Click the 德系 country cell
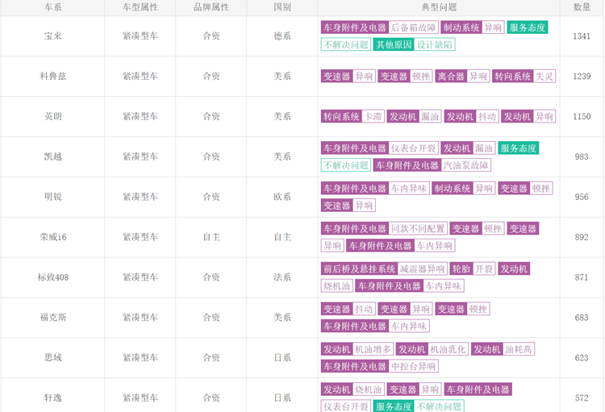 tap(282, 35)
